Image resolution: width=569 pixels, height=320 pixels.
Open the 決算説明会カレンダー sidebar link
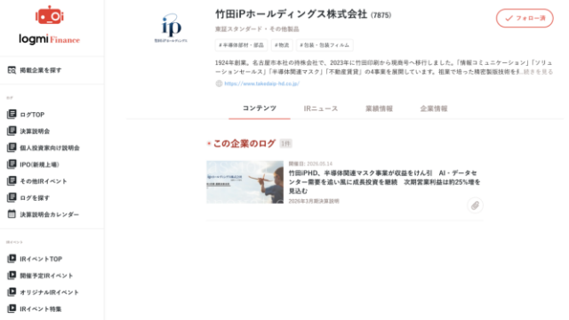tap(50, 214)
